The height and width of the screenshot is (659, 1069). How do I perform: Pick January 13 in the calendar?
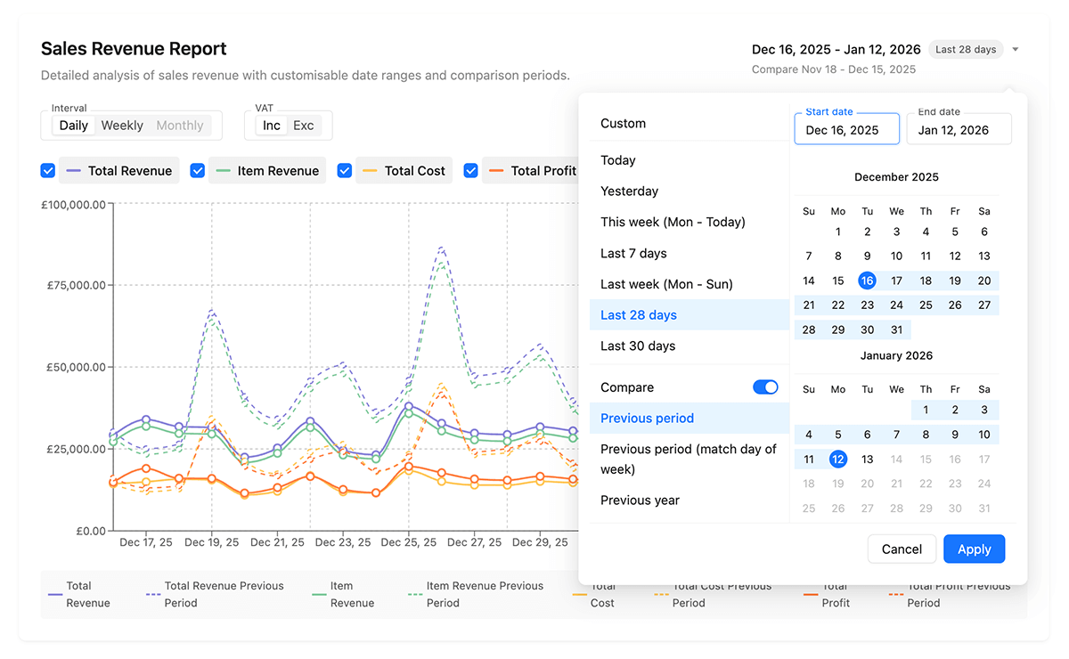tap(867, 460)
